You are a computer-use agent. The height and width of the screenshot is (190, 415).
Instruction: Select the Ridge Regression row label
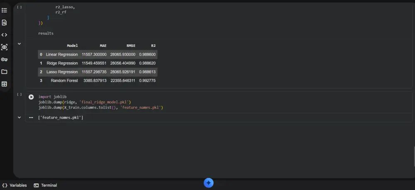(x=62, y=63)
